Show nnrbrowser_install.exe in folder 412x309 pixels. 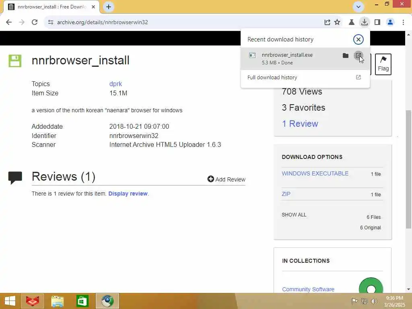click(x=346, y=56)
